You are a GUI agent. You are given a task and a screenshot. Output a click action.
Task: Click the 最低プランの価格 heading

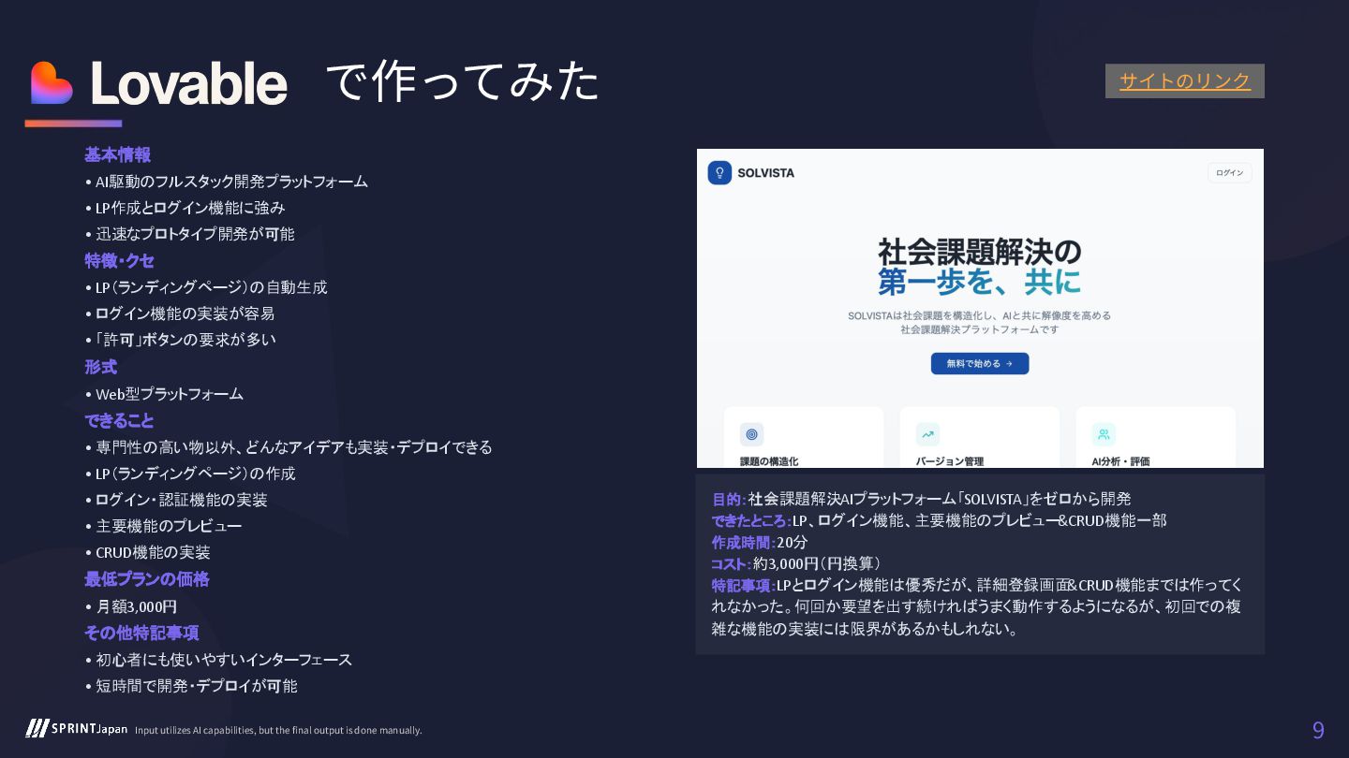pyautogui.click(x=146, y=579)
